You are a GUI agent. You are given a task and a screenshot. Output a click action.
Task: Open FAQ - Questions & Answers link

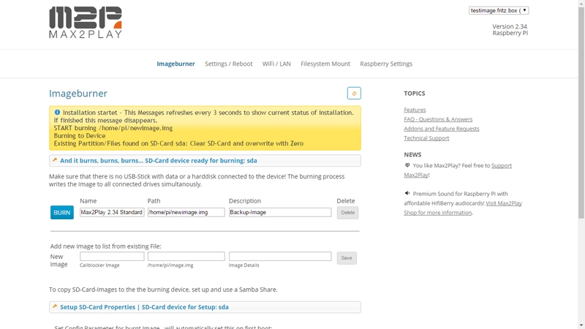click(x=438, y=119)
